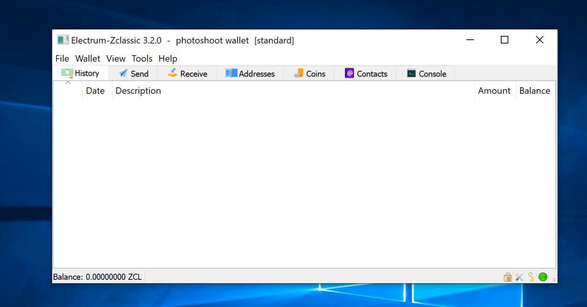Viewport: 587px width, 307px height.
Task: Click the Electrum-Zclassic title bar app icon
Action: point(63,40)
